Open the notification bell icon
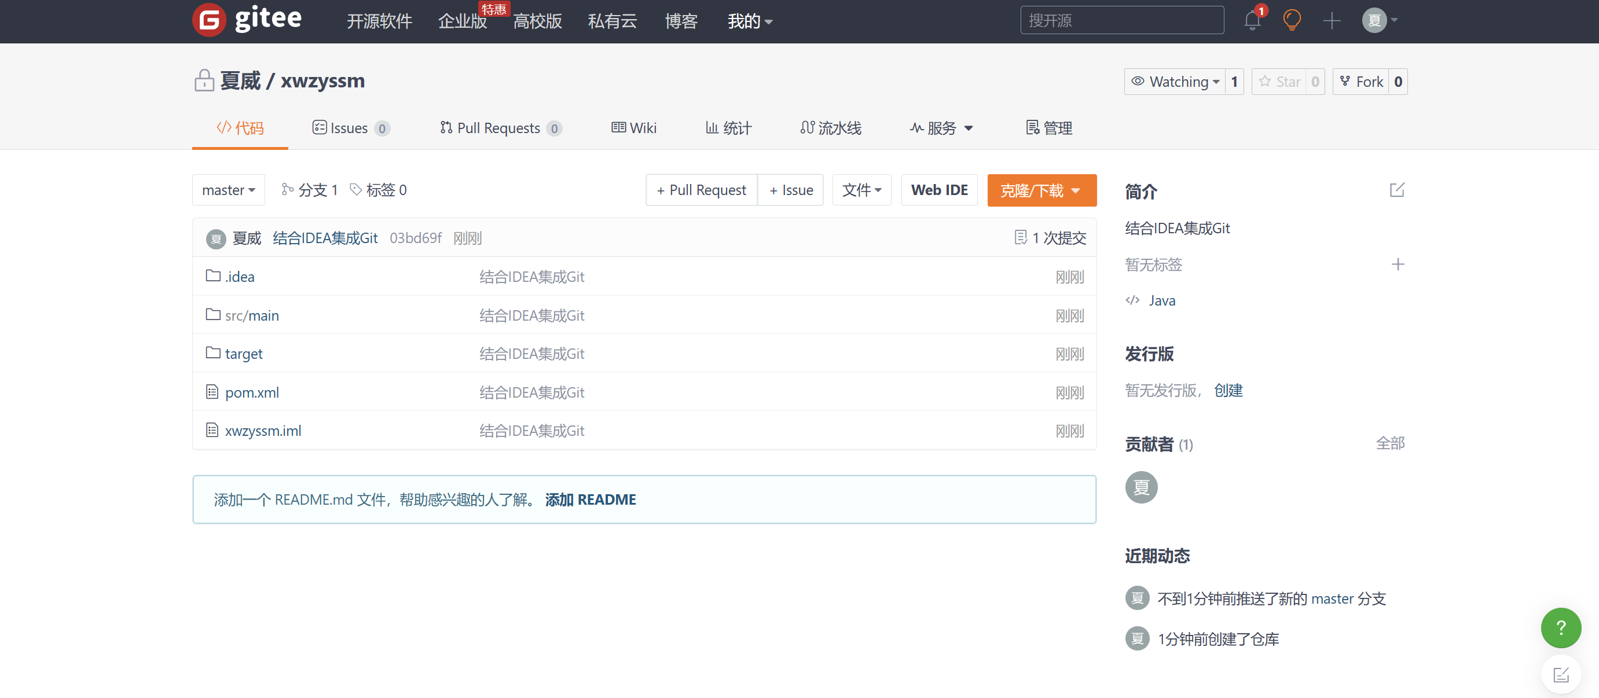1599x698 pixels. [1252, 21]
